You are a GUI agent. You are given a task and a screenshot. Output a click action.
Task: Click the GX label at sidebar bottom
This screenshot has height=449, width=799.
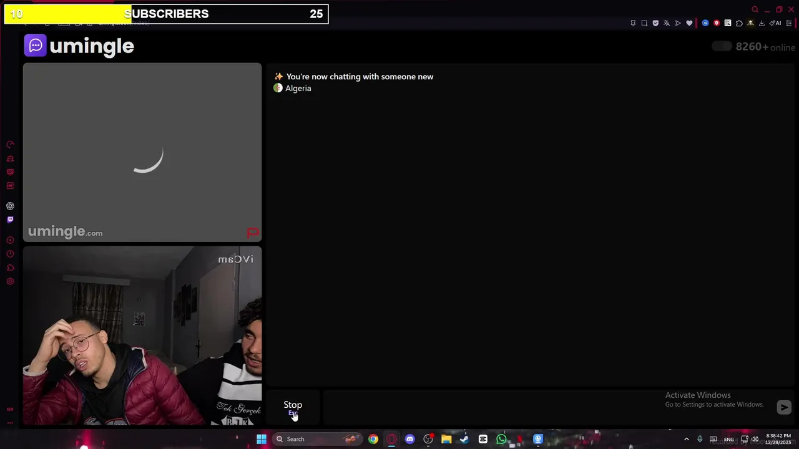click(10, 409)
